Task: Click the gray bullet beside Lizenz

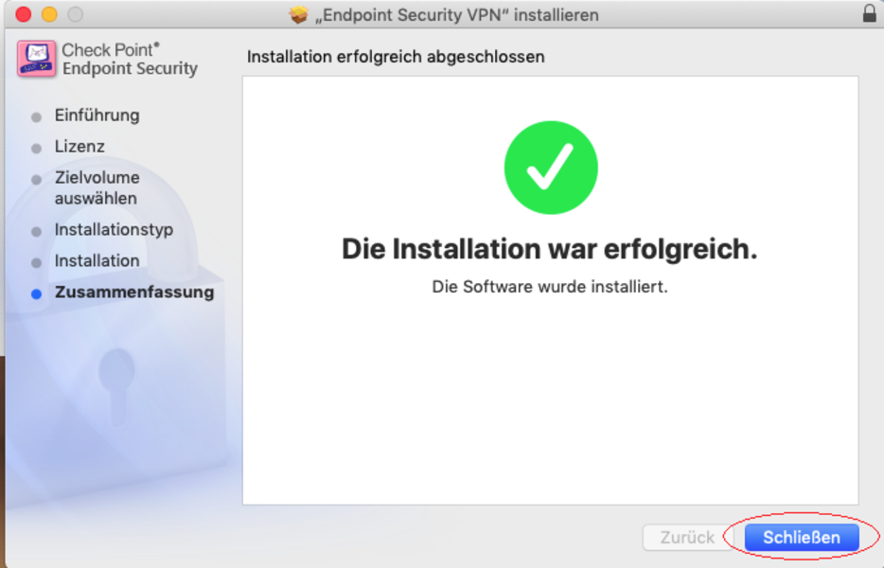Action: point(37,149)
